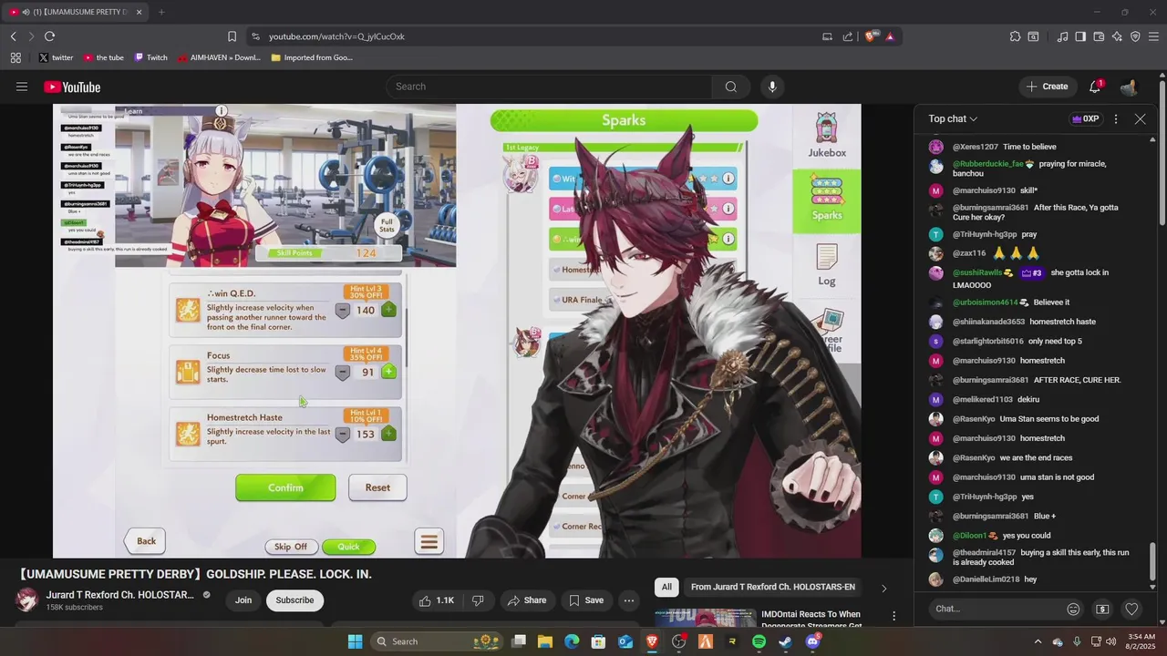The width and height of the screenshot is (1167, 656).
Task: Open IMDOntai recommended video thumbnail
Action: pyautogui.click(x=706, y=618)
